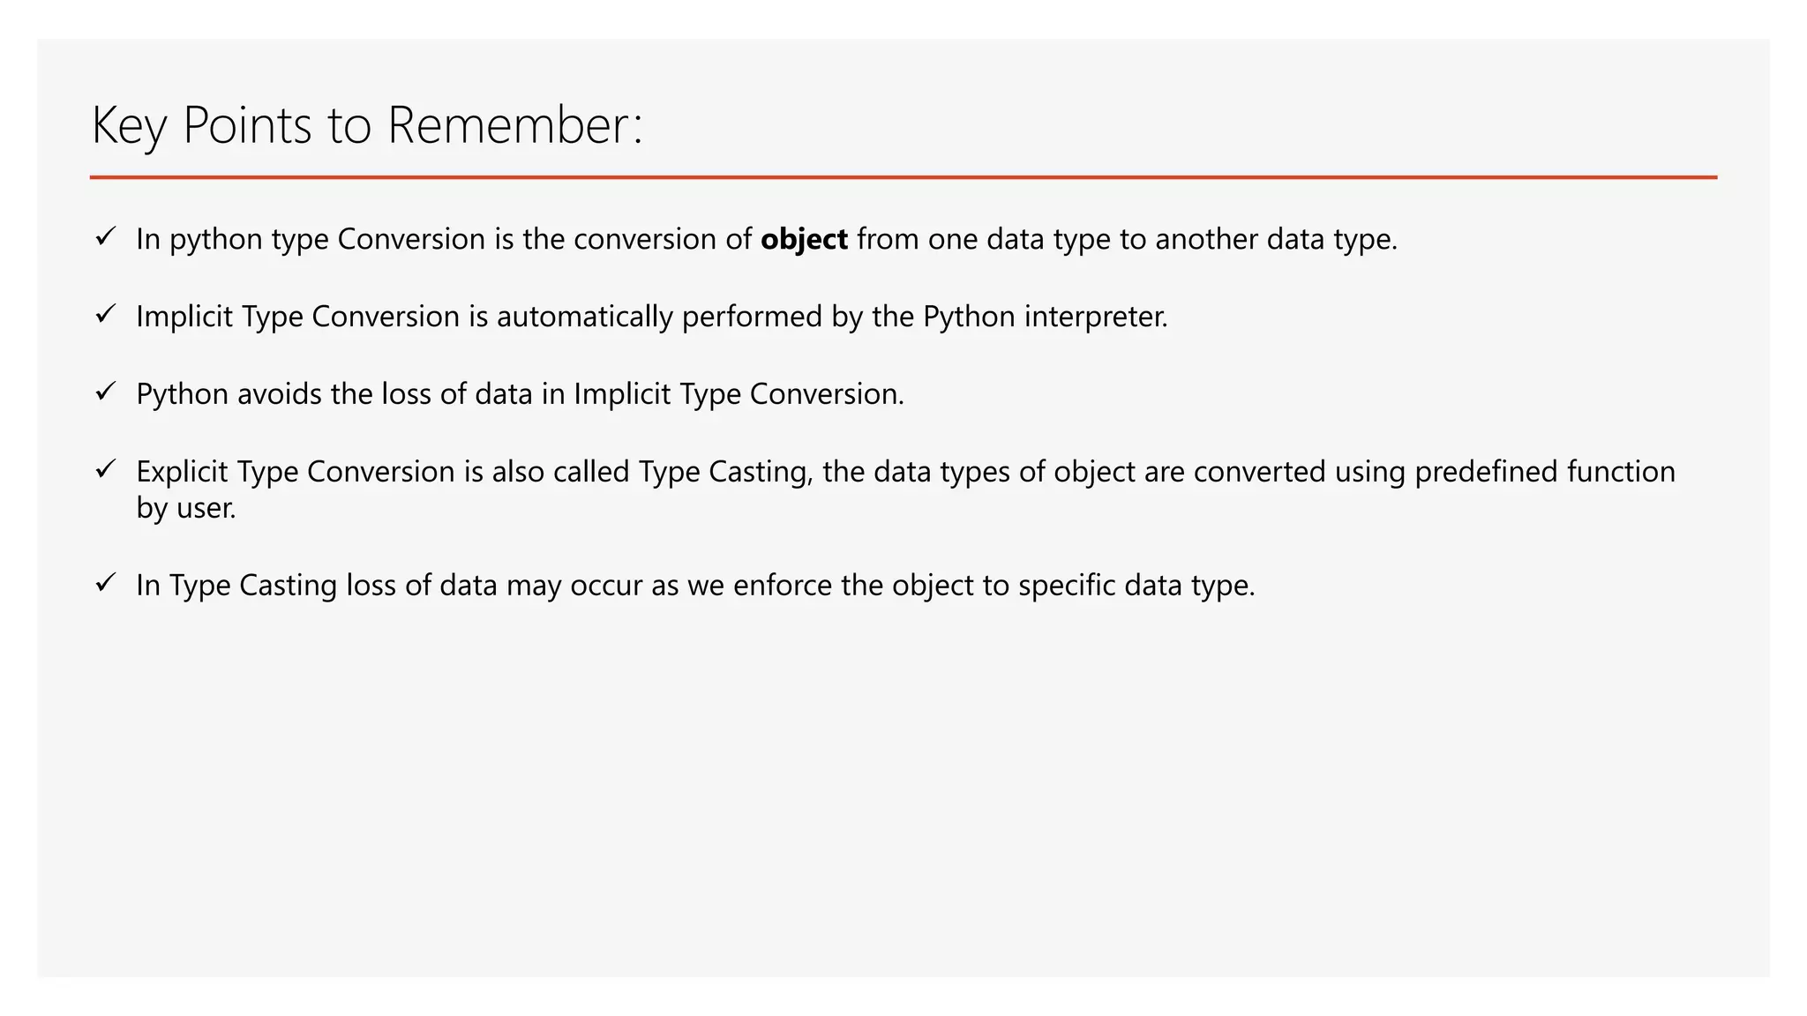
Task: Click the phrase 'predefined function' in the fourth bullet
Action: tap(1544, 472)
